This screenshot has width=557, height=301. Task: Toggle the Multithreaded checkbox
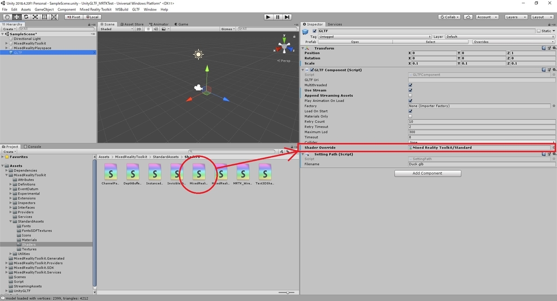click(410, 85)
